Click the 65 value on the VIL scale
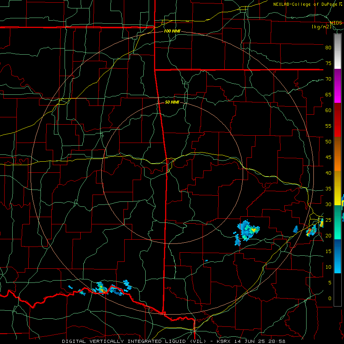Image resolution: width=344 pixels, height=344 pixels. pyautogui.click(x=328, y=94)
